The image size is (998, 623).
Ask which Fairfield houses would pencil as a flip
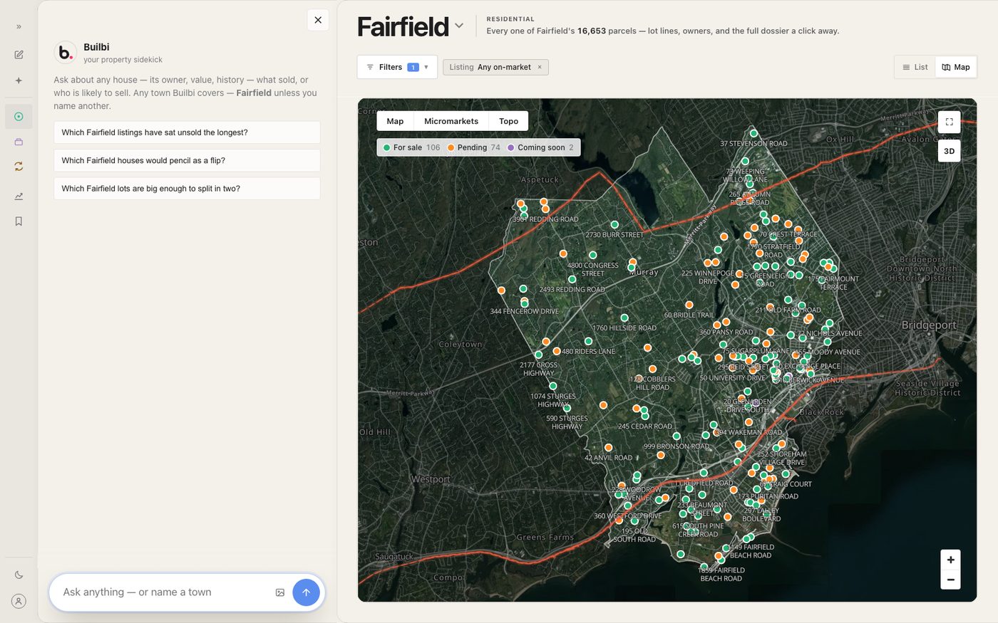coord(187,160)
